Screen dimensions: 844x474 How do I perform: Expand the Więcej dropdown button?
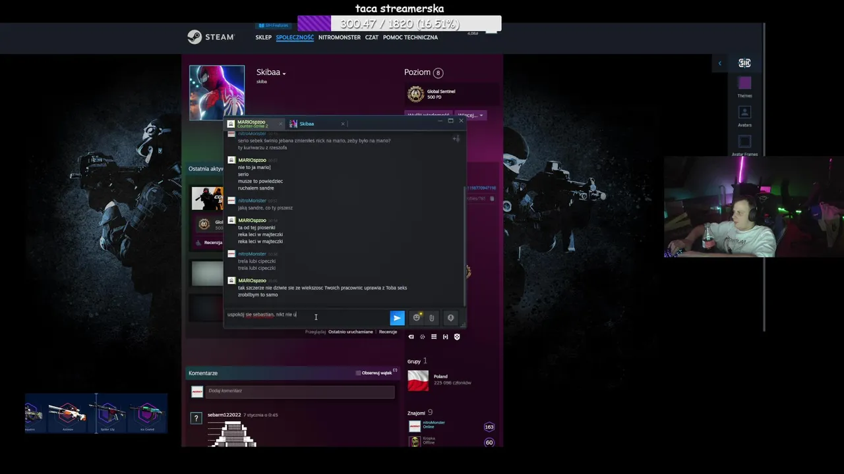click(471, 115)
